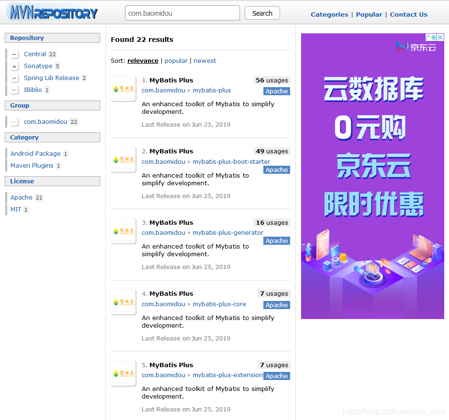Open the mybatis-plus artifact link

click(211, 90)
